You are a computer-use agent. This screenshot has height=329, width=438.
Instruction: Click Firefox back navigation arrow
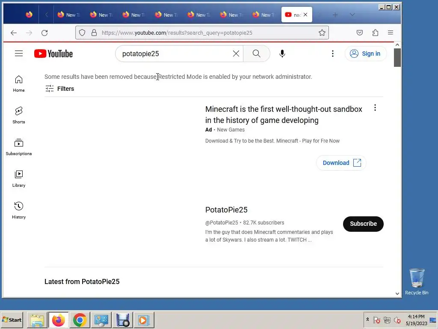(x=14, y=33)
